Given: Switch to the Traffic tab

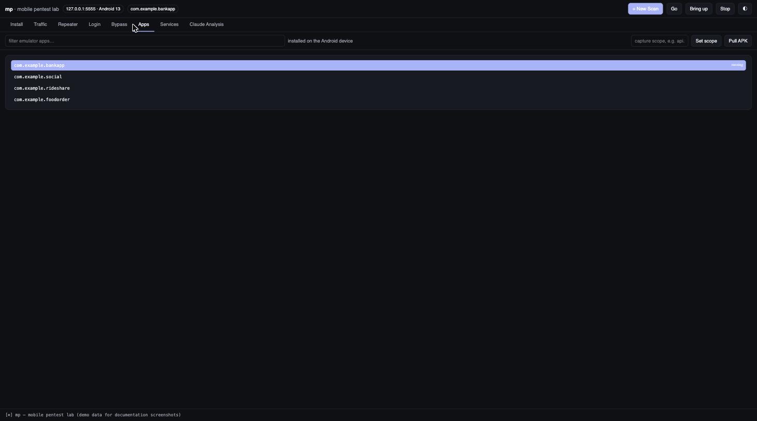Looking at the screenshot, I should pyautogui.click(x=40, y=24).
